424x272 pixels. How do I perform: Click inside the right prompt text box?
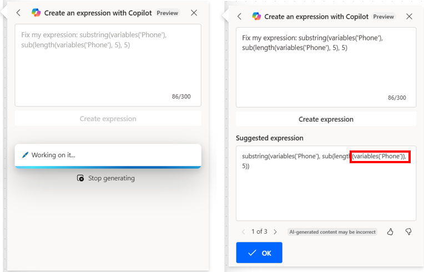tap(326, 67)
